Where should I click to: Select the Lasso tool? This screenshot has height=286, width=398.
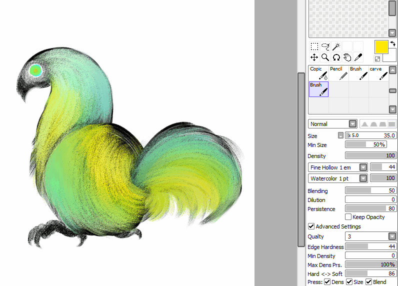tap(325, 46)
